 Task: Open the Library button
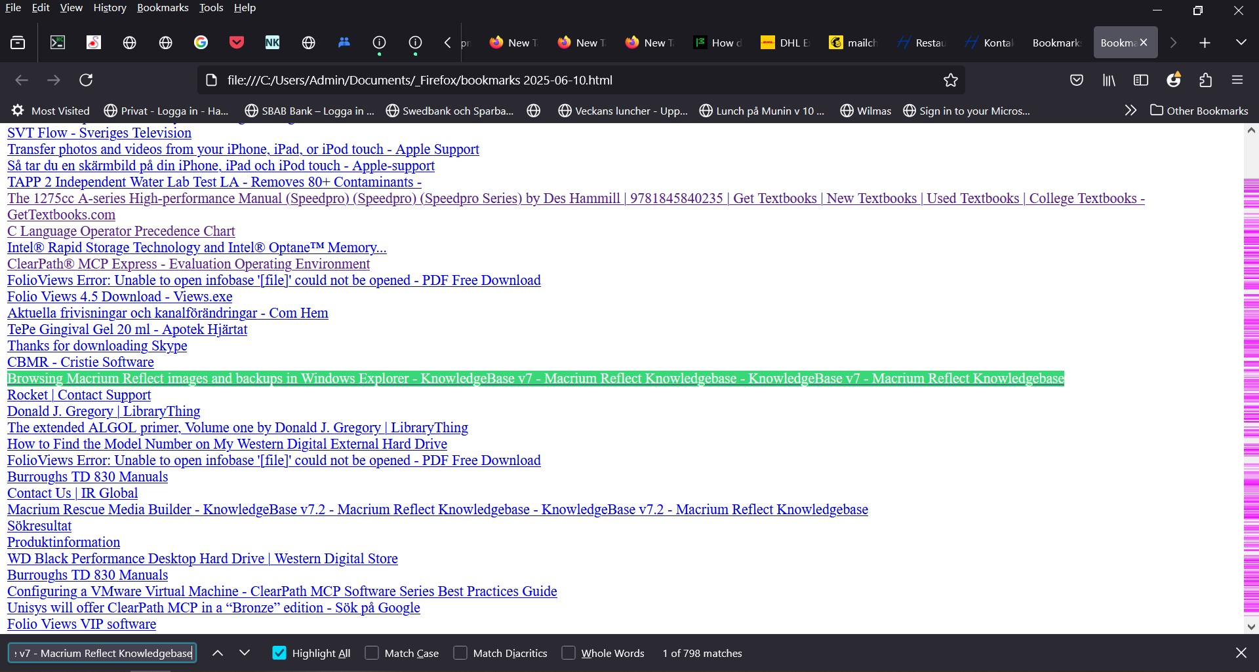1109,80
